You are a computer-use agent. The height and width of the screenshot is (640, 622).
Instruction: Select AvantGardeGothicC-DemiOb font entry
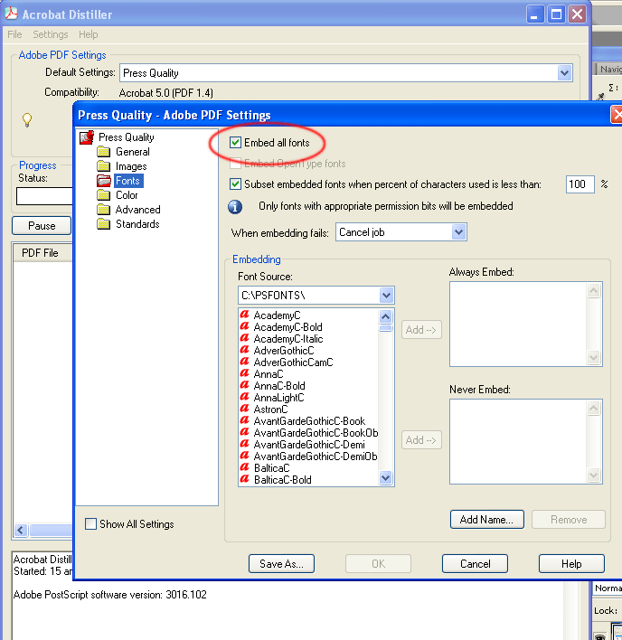pos(316,456)
